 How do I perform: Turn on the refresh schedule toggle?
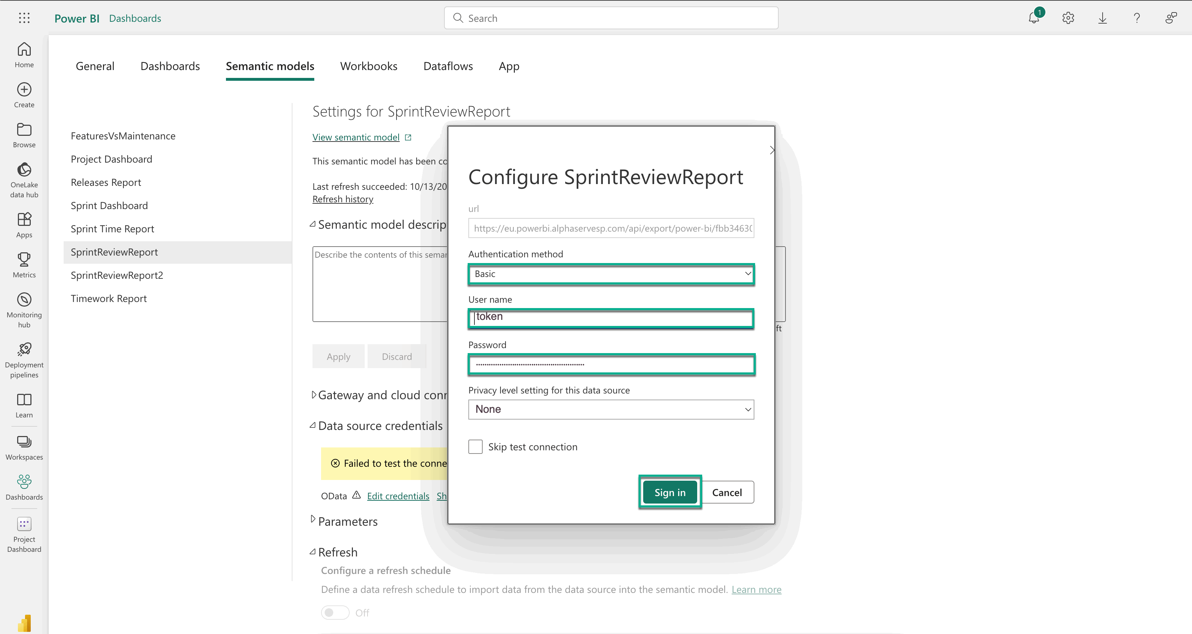click(335, 612)
